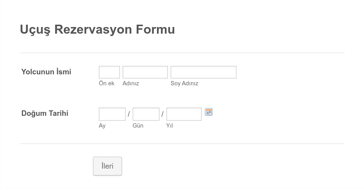Image resolution: width=364 pixels, height=189 pixels.
Task: Click the Gün day input box
Action: [x=146, y=114]
